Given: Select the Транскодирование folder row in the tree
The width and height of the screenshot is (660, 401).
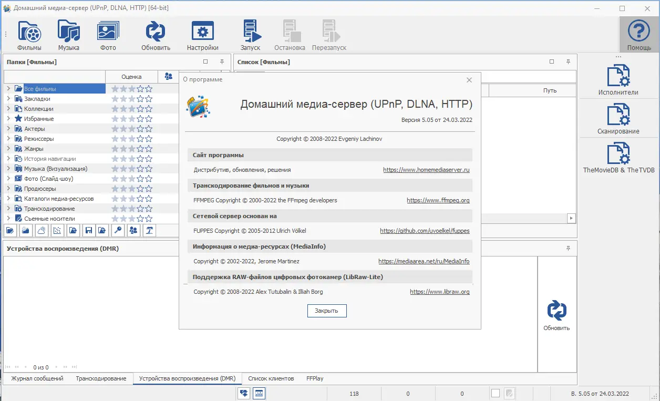Looking at the screenshot, I should click(49, 209).
